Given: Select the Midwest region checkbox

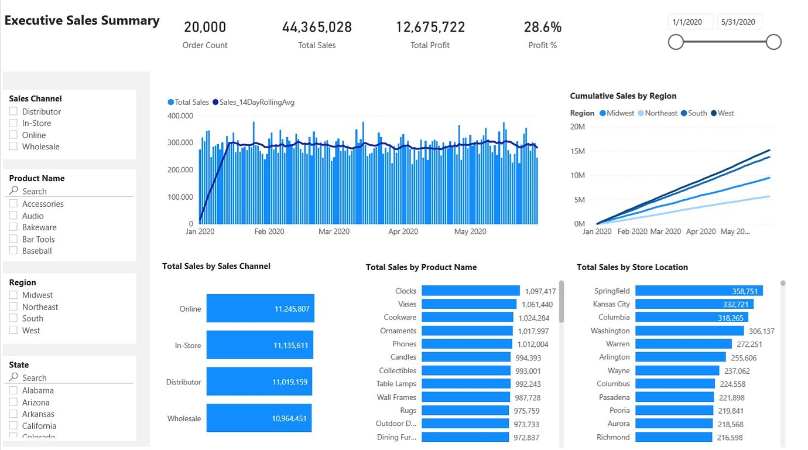Looking at the screenshot, I should pos(13,295).
